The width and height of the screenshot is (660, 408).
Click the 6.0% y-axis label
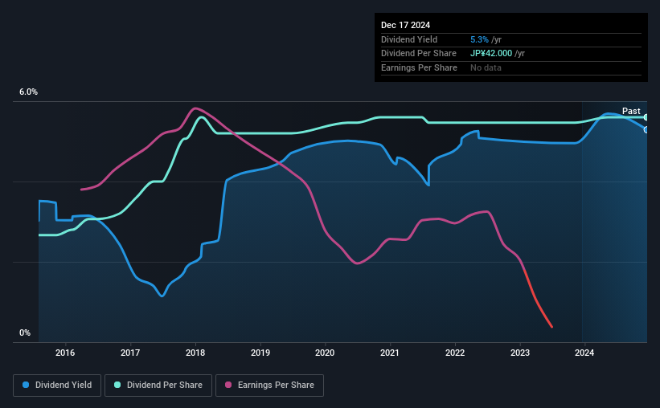point(28,92)
